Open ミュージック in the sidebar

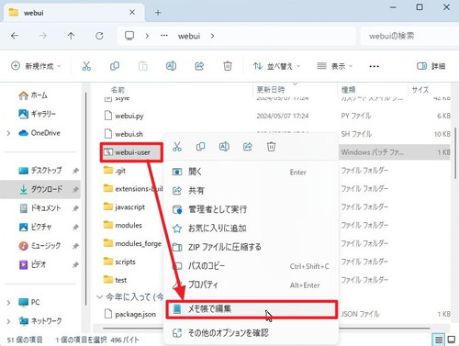(39, 246)
